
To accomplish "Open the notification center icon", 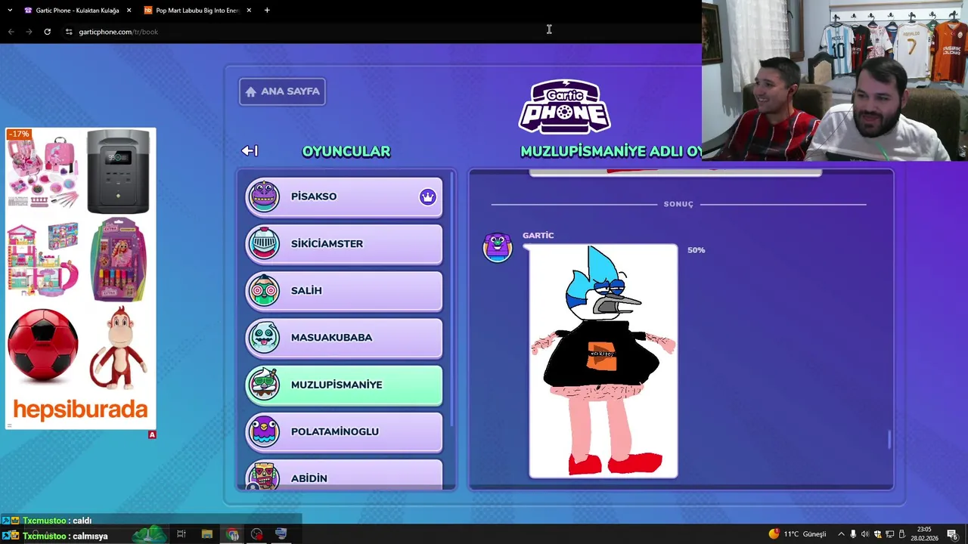I will click(x=951, y=534).
